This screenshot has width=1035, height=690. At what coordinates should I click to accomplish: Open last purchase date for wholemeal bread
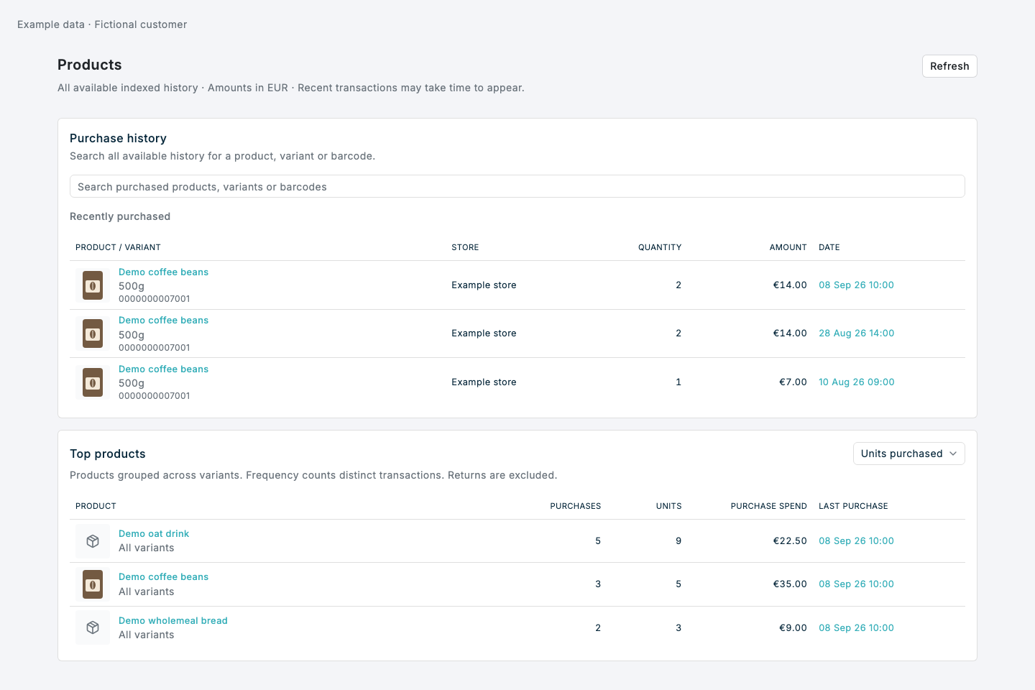click(856, 628)
